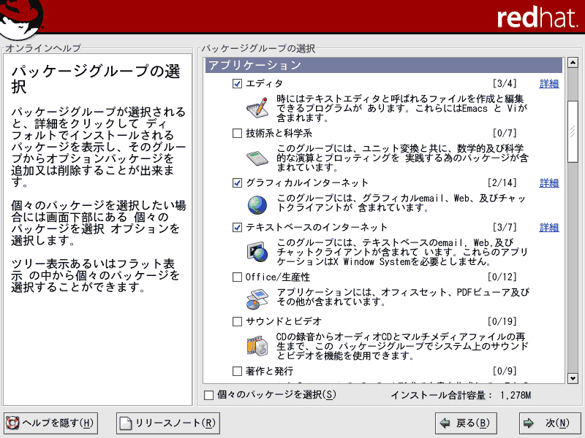Click the Text-based Internet terminal globe icon
Image resolution: width=585 pixels, height=438 pixels.
pyautogui.click(x=257, y=252)
